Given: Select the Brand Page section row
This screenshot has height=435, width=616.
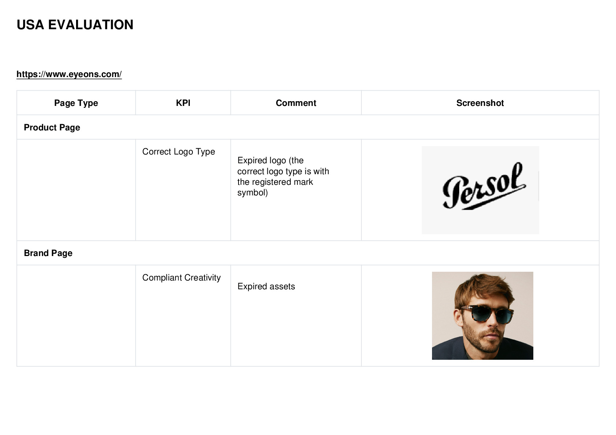Looking at the screenshot, I should tap(308, 253).
